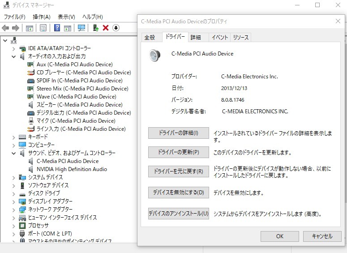Open the 操作(A) menu

[41, 17]
